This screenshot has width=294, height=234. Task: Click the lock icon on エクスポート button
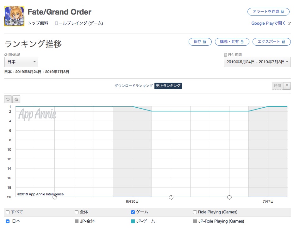pyautogui.click(x=284, y=42)
